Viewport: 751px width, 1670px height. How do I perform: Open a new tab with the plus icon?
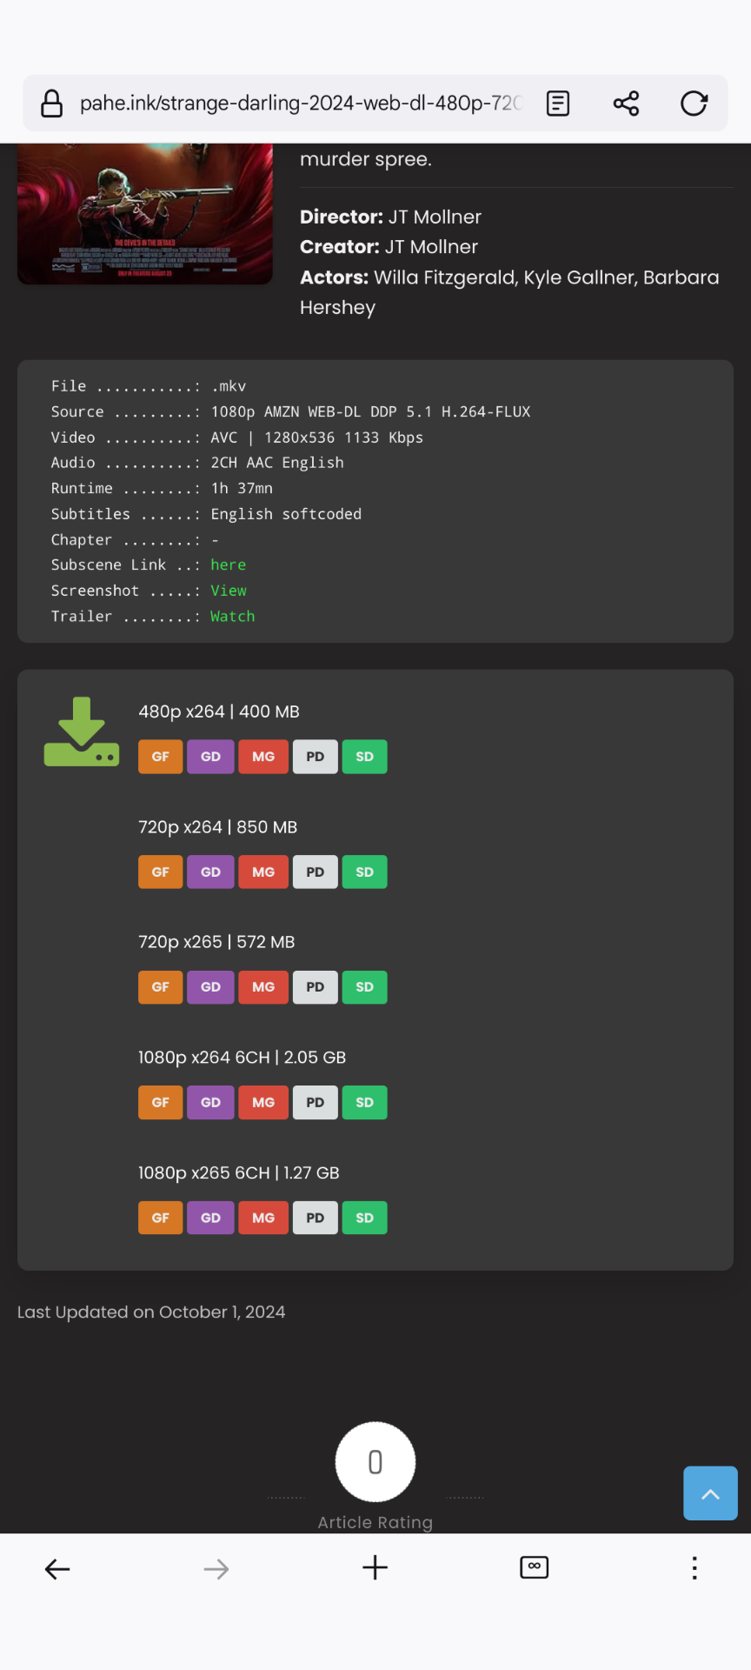[x=375, y=1568]
